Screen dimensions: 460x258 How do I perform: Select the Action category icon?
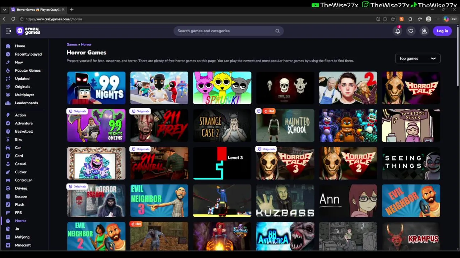(8, 115)
